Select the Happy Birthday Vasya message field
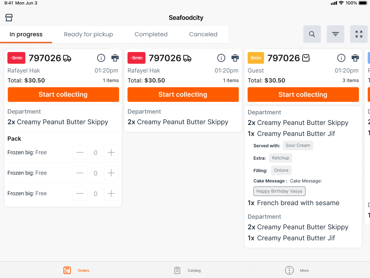Image resolution: width=370 pixels, height=278 pixels. point(279,191)
